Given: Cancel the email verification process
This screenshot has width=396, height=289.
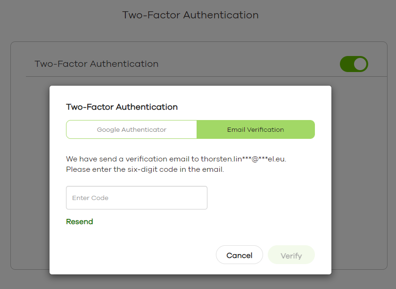Looking at the screenshot, I should coord(239,255).
